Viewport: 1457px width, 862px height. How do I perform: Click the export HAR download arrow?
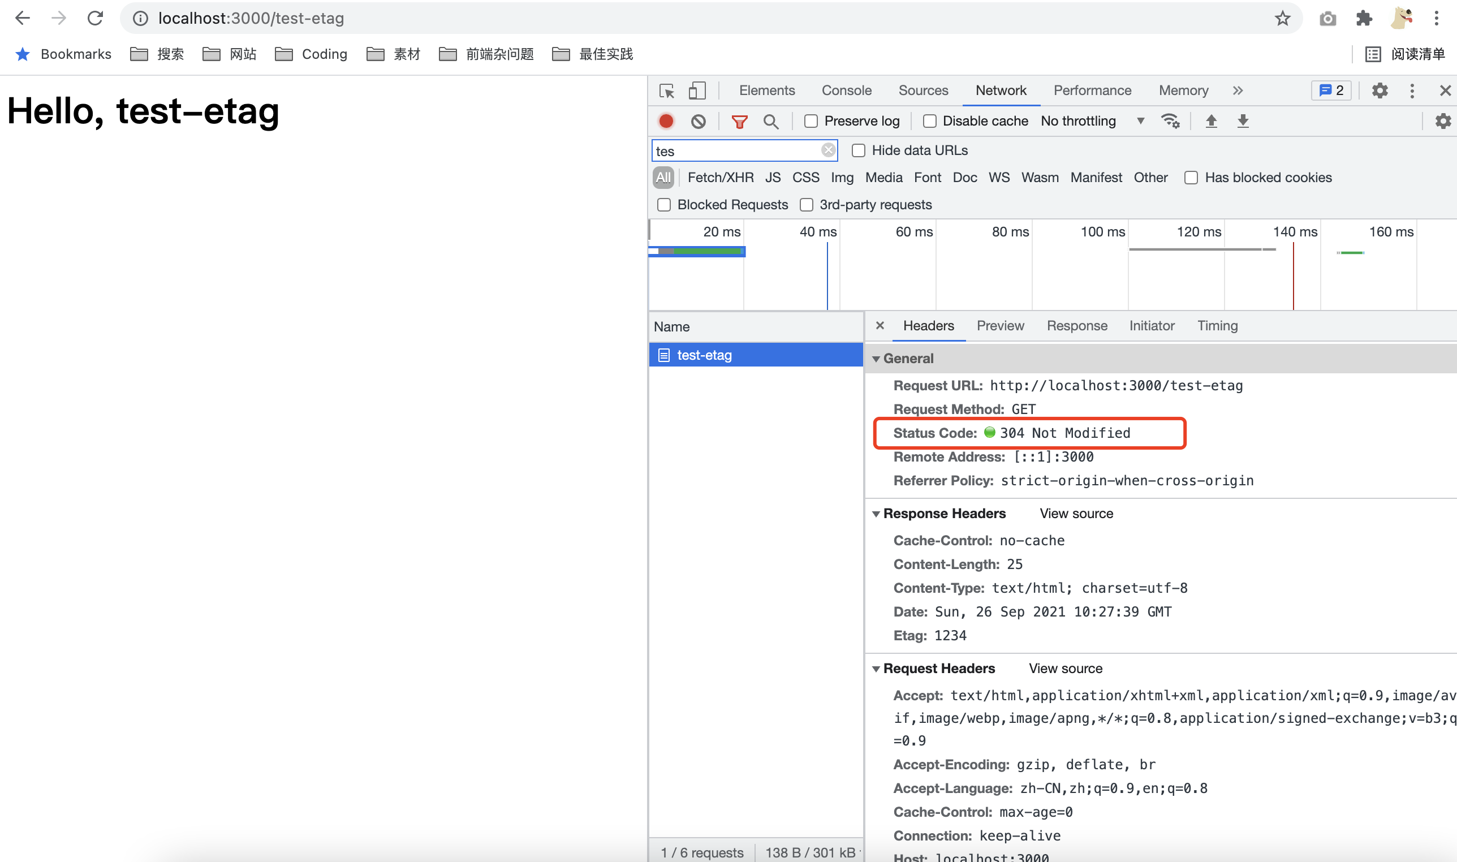[1242, 121]
